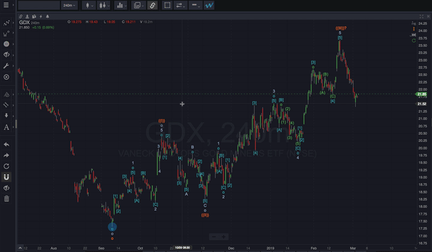Screen dimensions: 432x252
Task: Click the lightning bolt icon in chart header
Action: coord(41,17)
